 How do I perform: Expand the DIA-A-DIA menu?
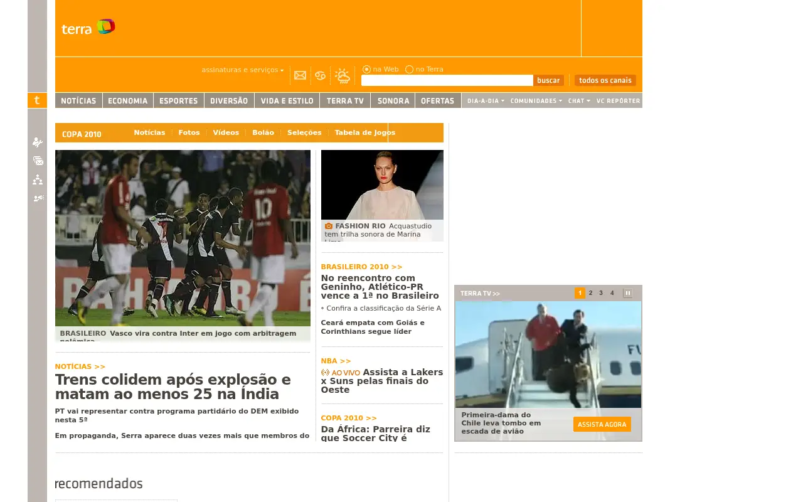click(x=486, y=100)
